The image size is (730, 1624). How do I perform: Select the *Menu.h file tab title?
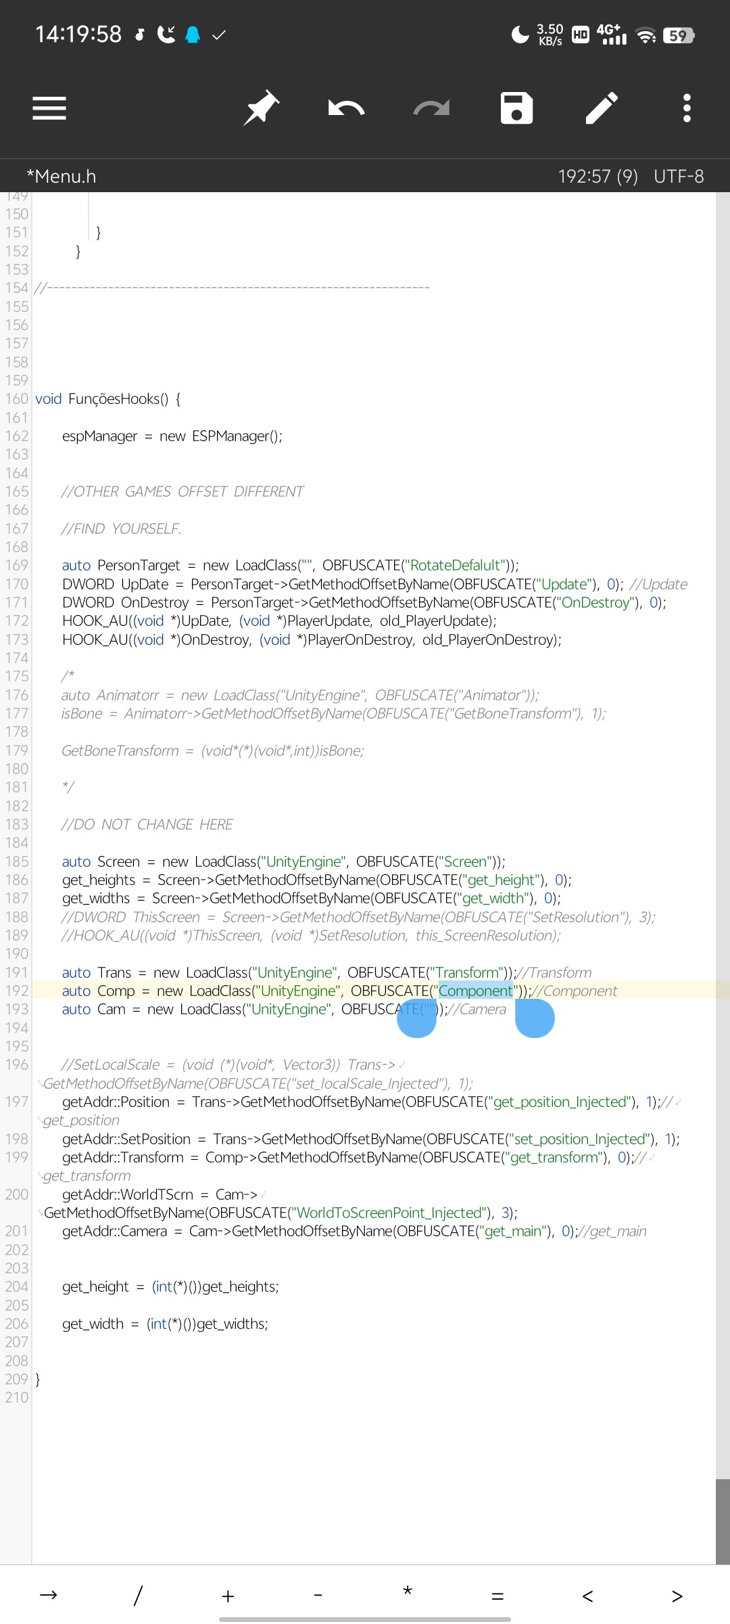[62, 177]
